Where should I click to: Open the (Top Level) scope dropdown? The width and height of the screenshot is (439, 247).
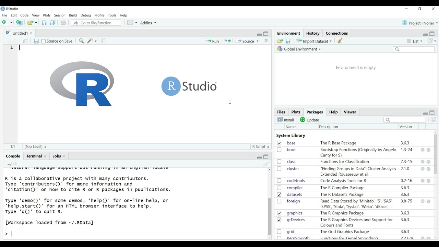click(x=35, y=146)
